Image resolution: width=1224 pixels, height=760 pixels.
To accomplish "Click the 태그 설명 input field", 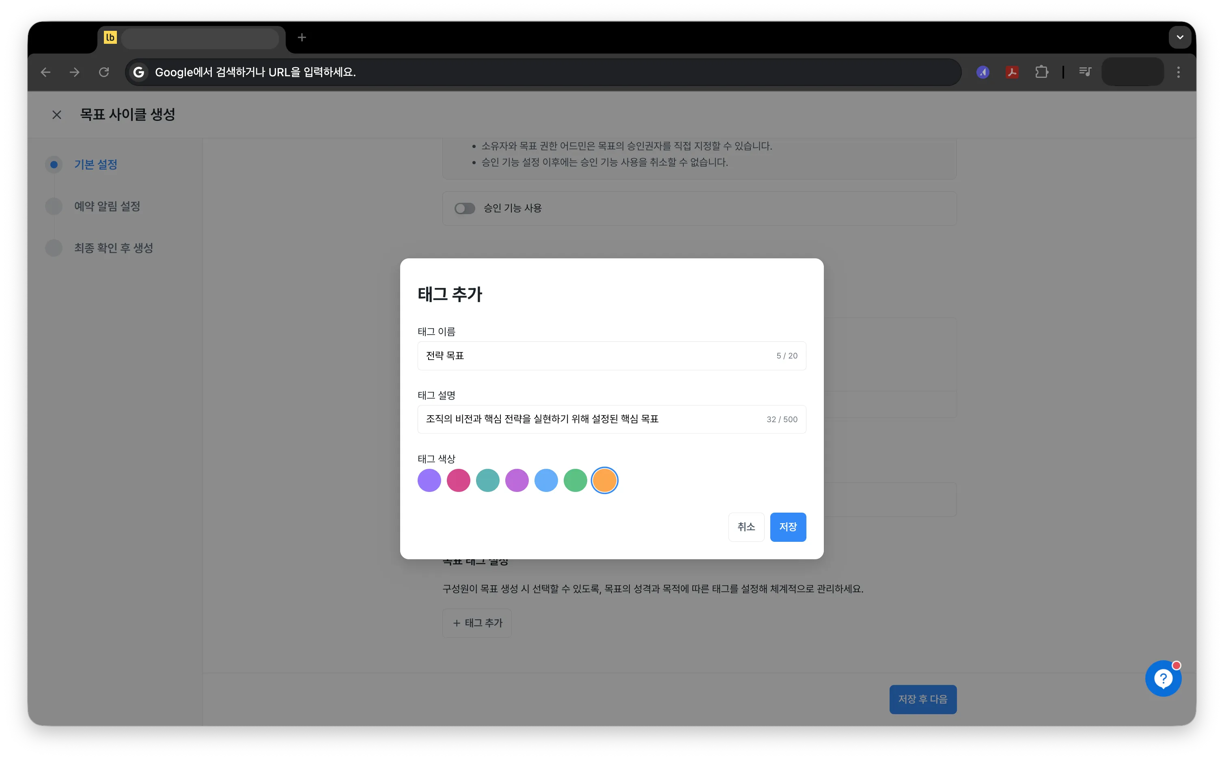I will pyautogui.click(x=612, y=419).
